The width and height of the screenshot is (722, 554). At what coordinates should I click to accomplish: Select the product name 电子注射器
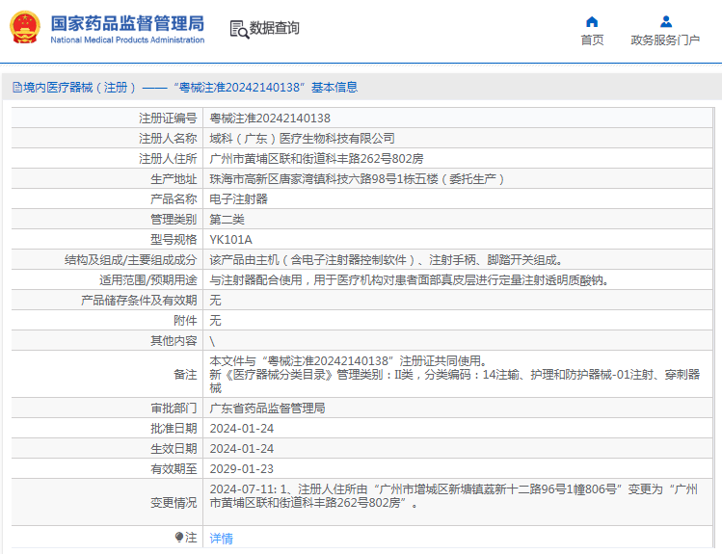[239, 199]
